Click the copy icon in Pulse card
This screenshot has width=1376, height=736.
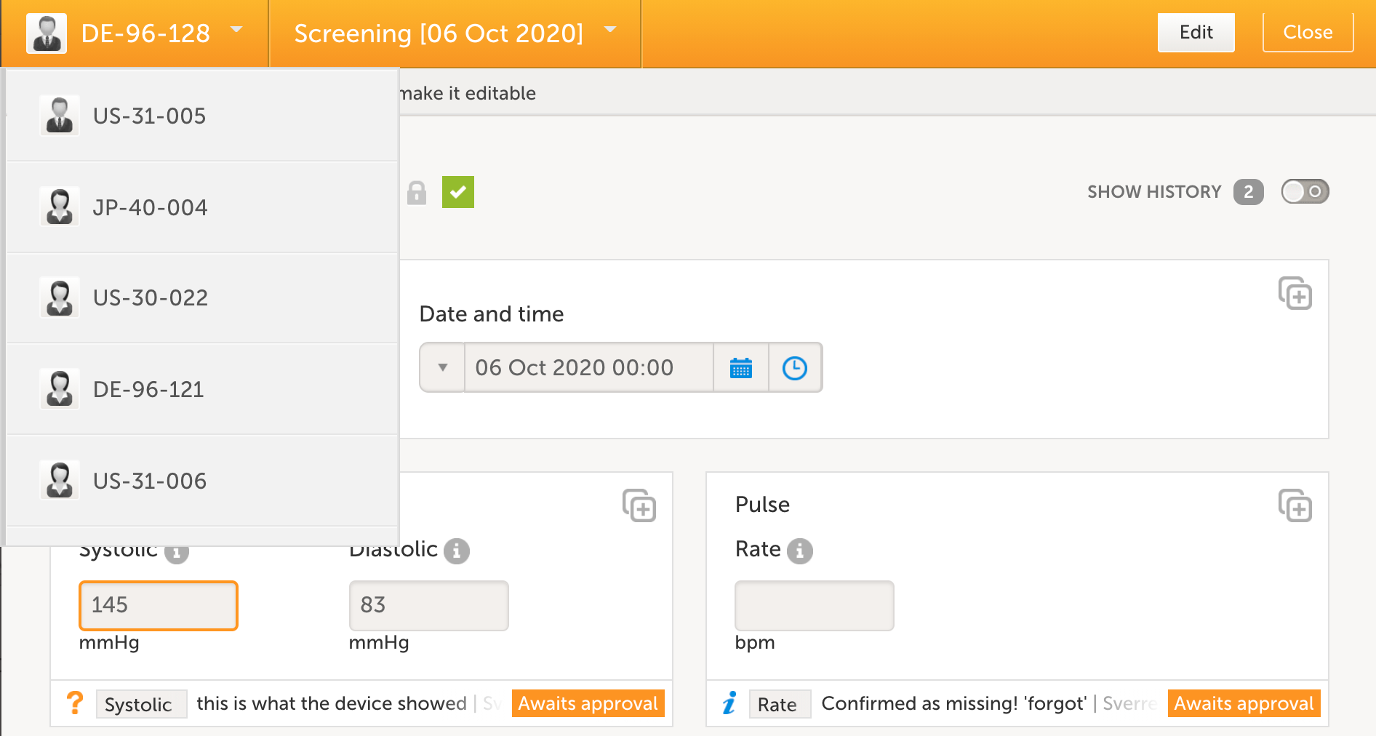[1295, 505]
